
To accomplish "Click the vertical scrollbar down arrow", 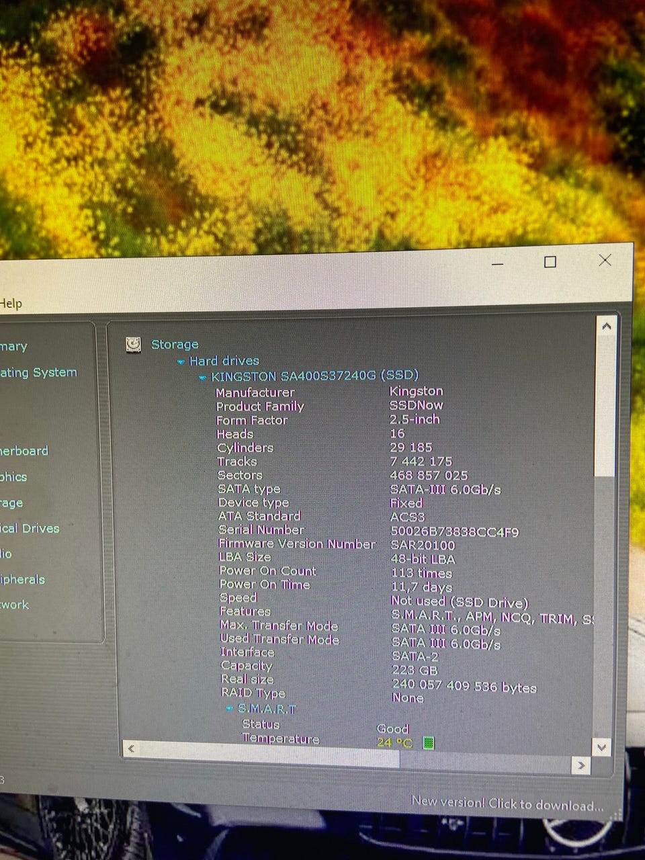I will [602, 747].
